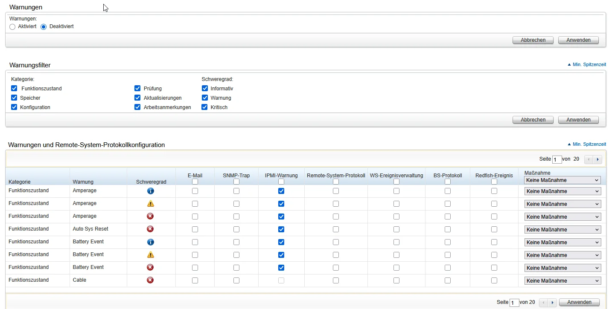
Task: Check the Remote-System-Protokoll header checkbox
Action: [x=336, y=182]
